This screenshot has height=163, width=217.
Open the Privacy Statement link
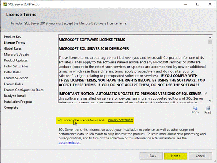coord(121,120)
